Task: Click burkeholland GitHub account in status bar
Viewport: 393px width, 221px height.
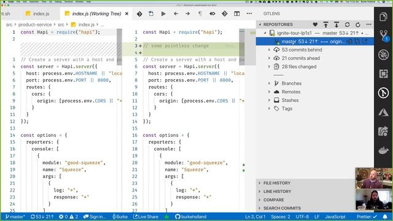Action: (x=191, y=217)
